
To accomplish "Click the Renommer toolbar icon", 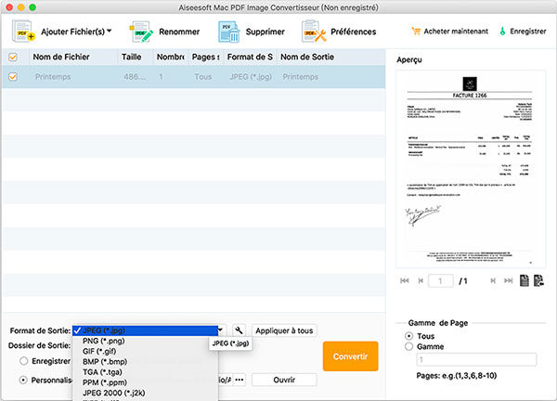I will point(143,32).
